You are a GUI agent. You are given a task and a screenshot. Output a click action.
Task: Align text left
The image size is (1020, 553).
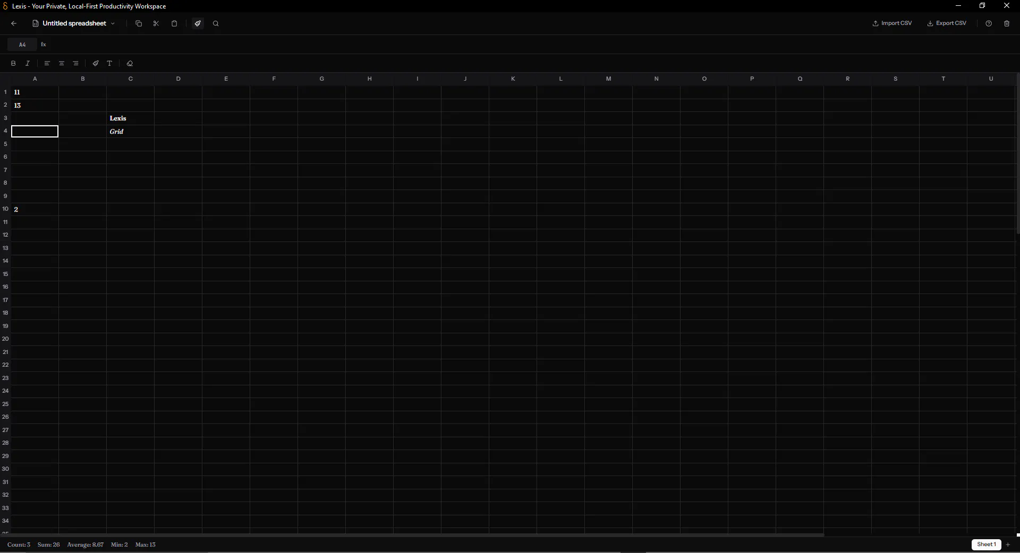pyautogui.click(x=47, y=63)
